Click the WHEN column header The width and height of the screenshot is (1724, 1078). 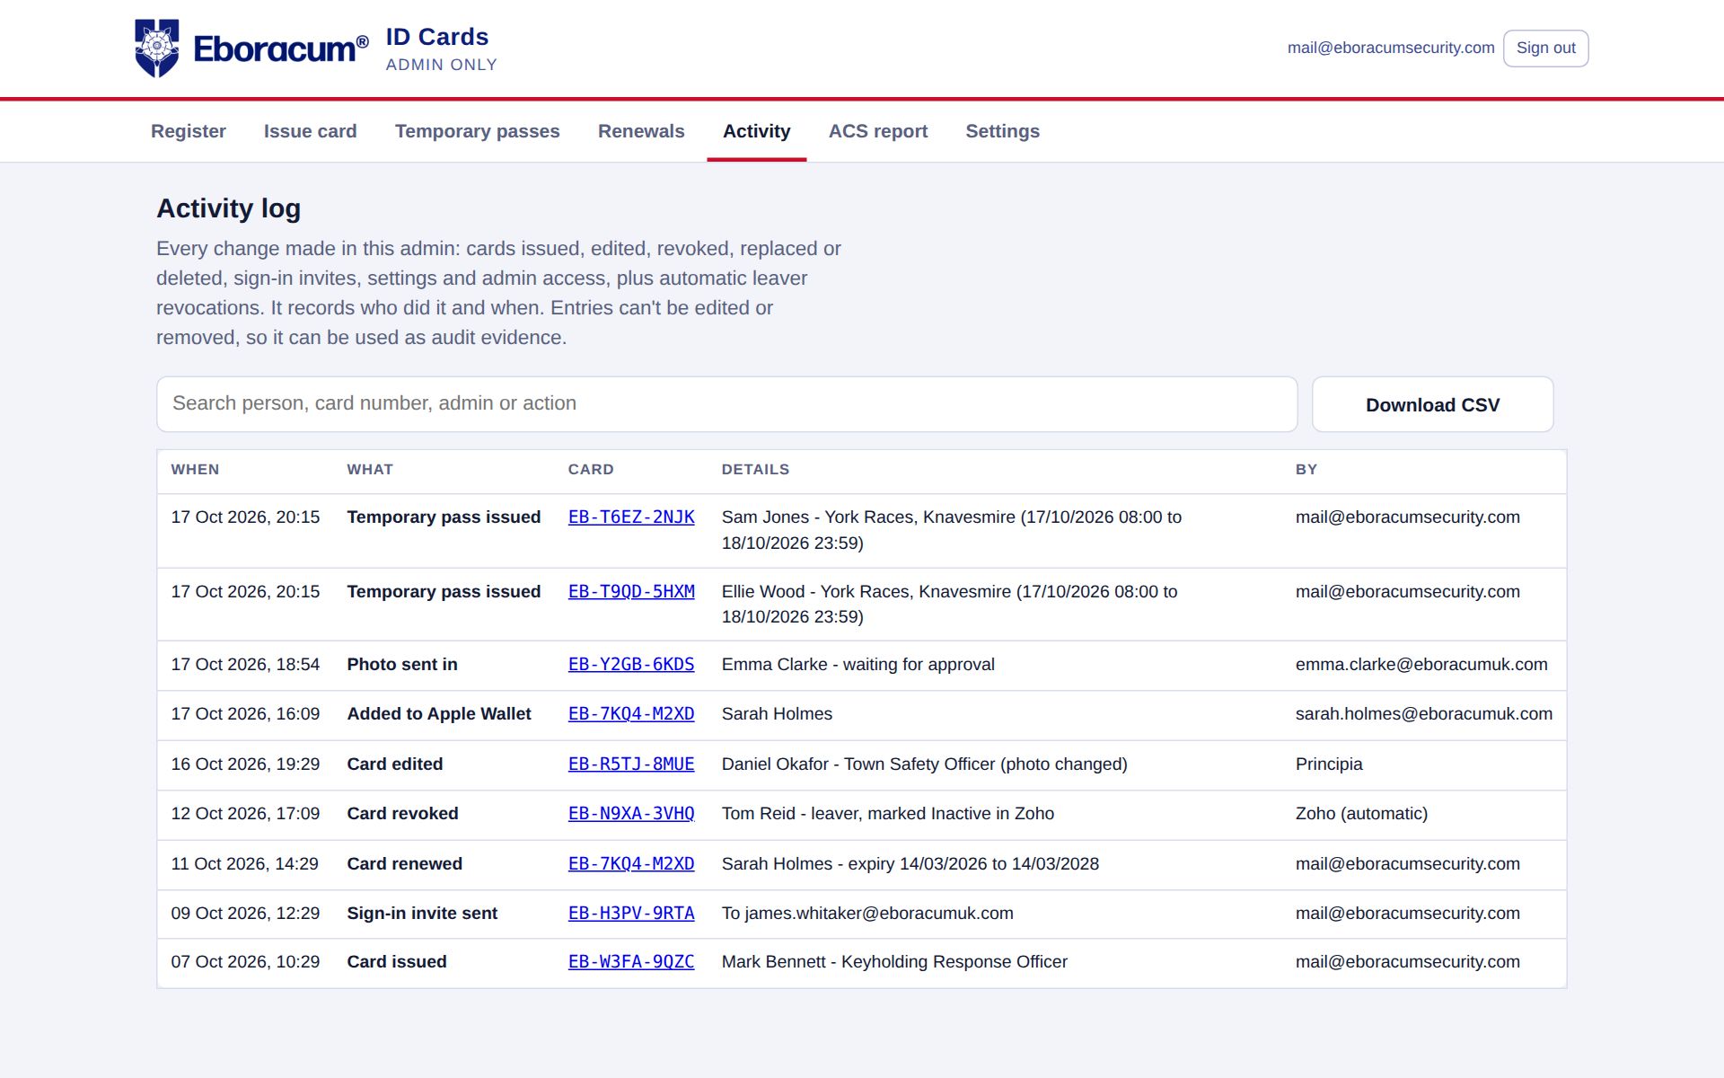[195, 470]
